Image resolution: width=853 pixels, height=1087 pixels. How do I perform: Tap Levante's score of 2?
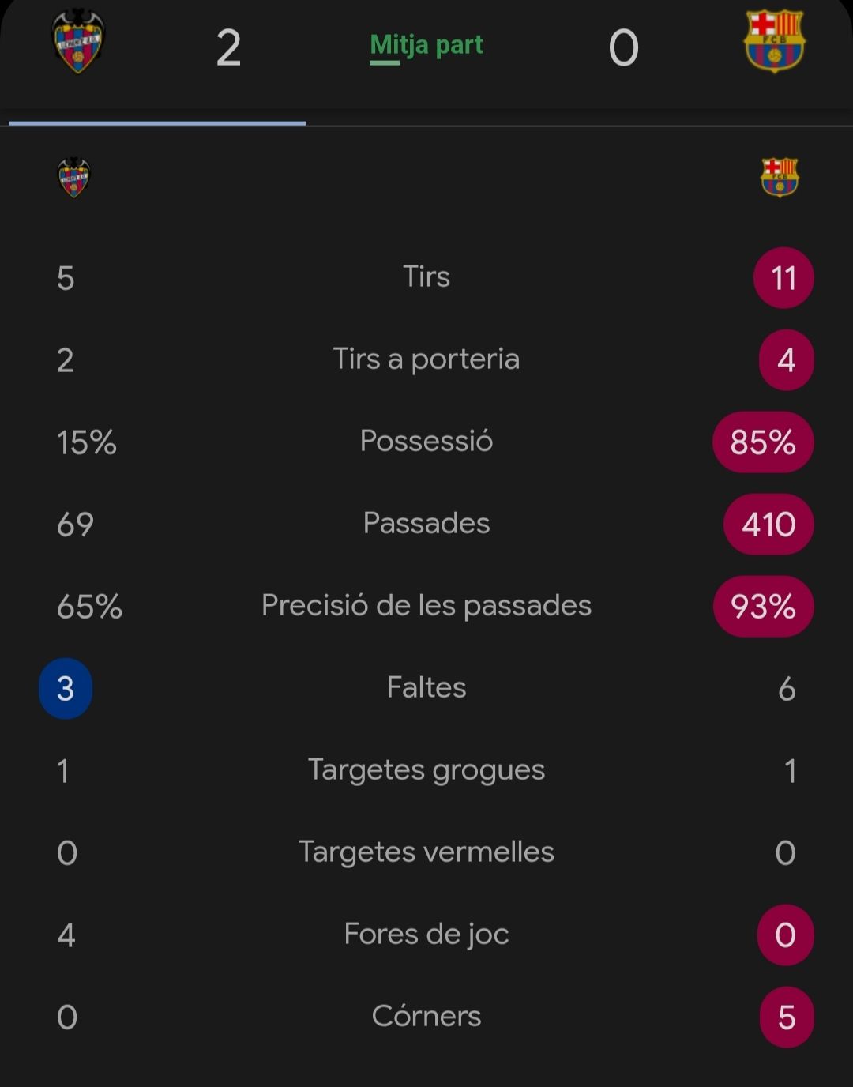229,48
